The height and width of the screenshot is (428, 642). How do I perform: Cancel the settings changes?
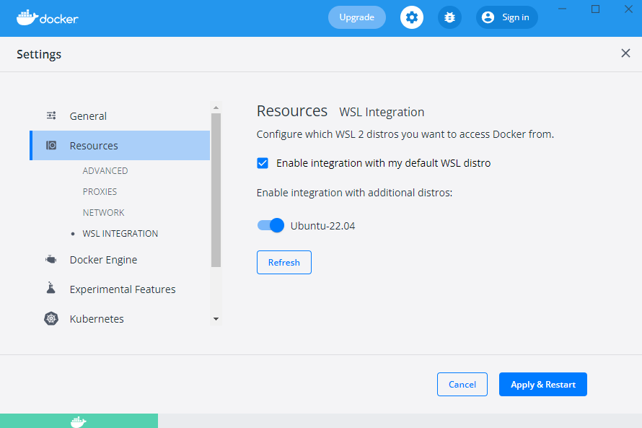(462, 384)
